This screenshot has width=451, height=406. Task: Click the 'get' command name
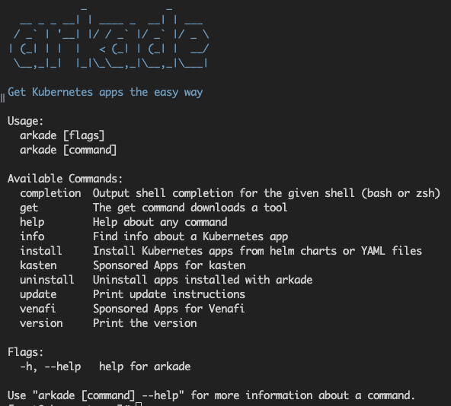click(29, 208)
